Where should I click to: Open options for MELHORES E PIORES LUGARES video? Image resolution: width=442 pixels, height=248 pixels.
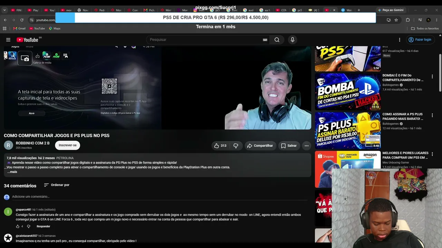pos(432,154)
